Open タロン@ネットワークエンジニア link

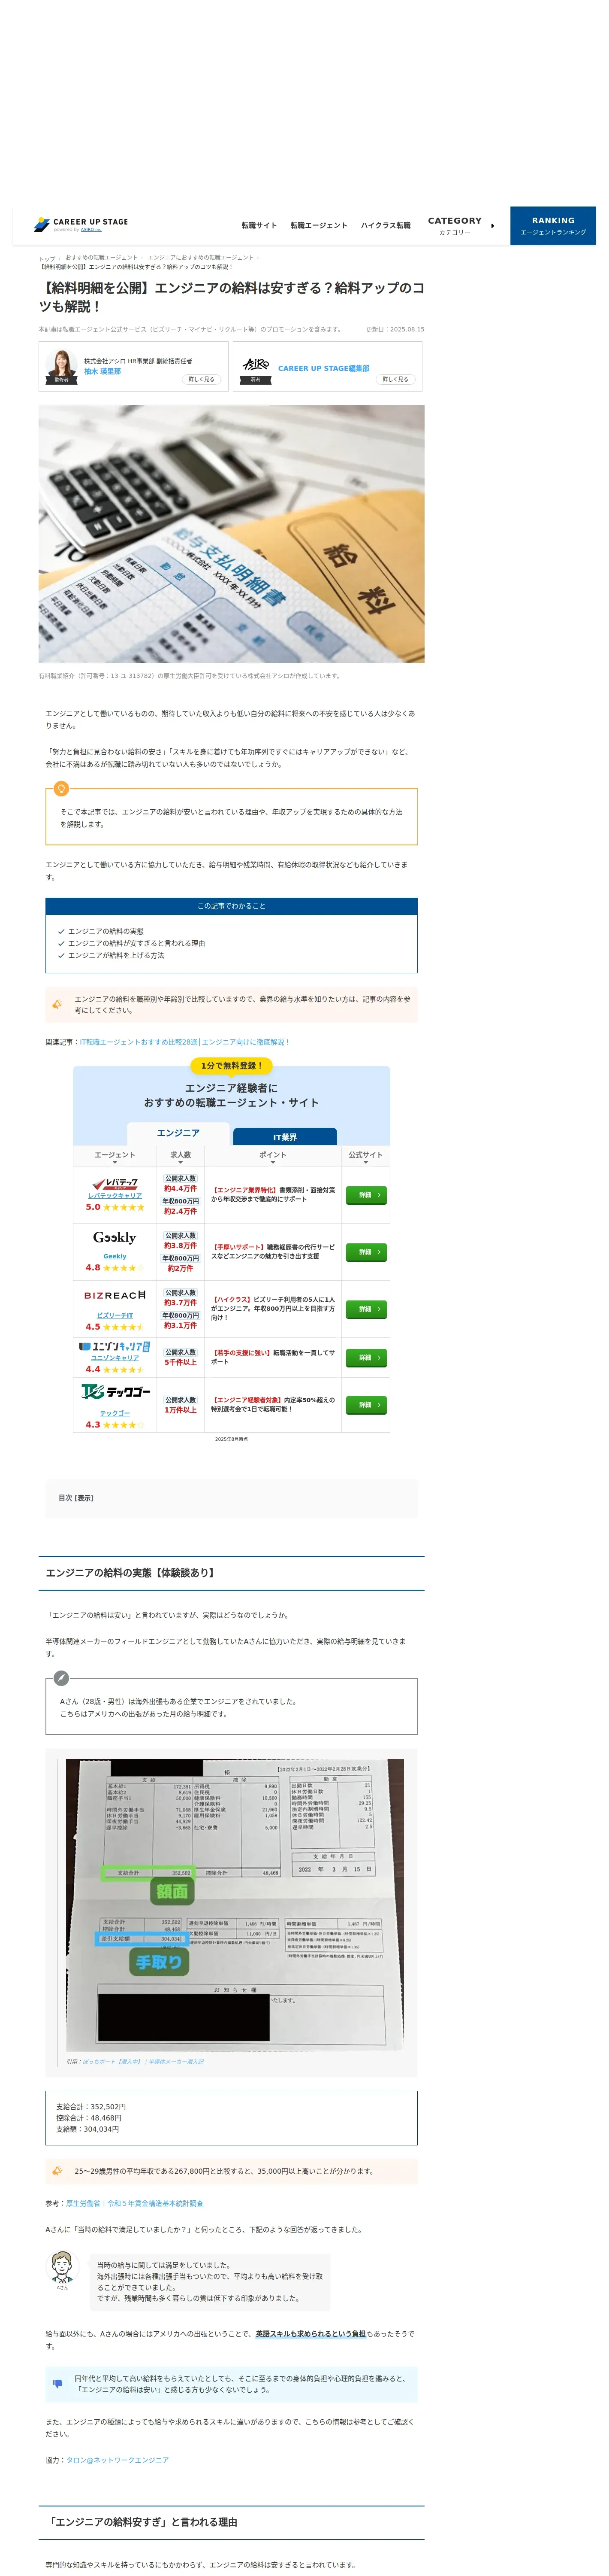[x=118, y=2460]
